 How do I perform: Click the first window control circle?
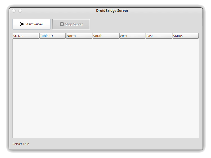(14, 11)
